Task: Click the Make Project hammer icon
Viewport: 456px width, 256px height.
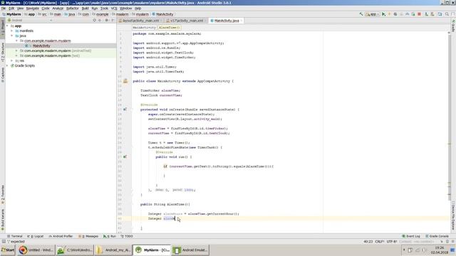Action: 361,14
